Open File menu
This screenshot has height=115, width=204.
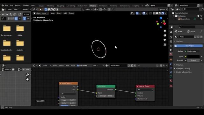(6, 5)
